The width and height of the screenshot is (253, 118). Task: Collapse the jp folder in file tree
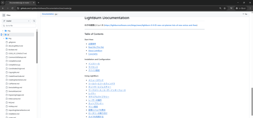3,35
